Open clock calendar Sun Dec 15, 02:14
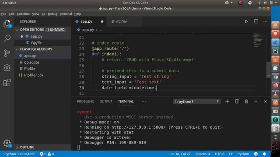The image size is (280, 157). click(135, 3)
